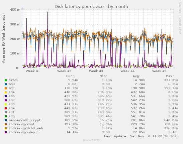Click the sdc purple legend swatch
The width and height of the screenshot is (183, 144).
6,100
